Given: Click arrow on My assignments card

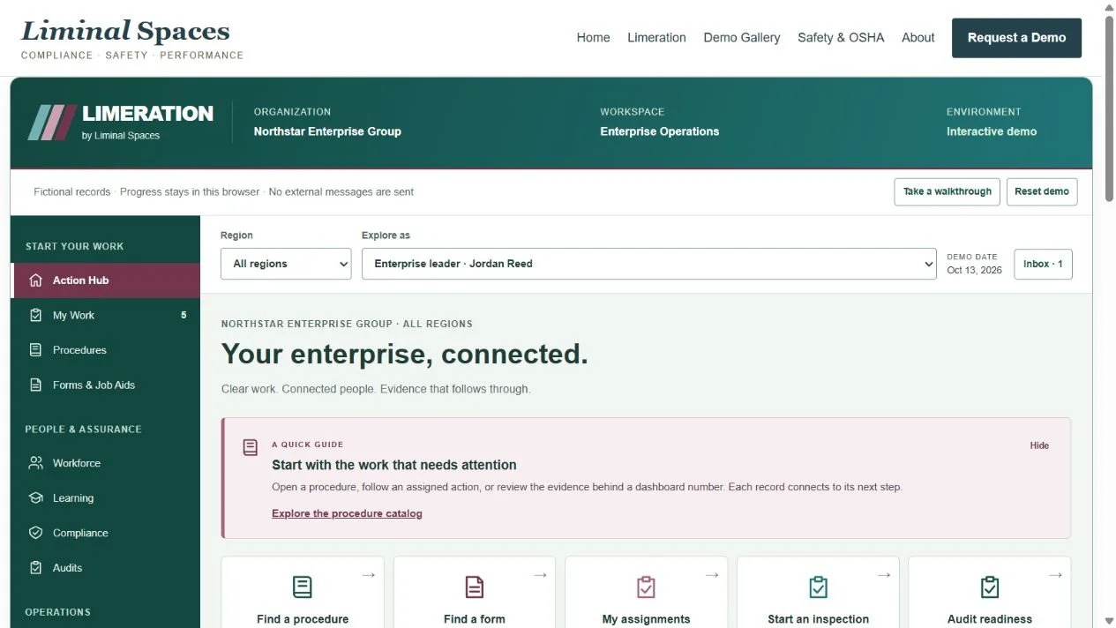Looking at the screenshot, I should (712, 575).
